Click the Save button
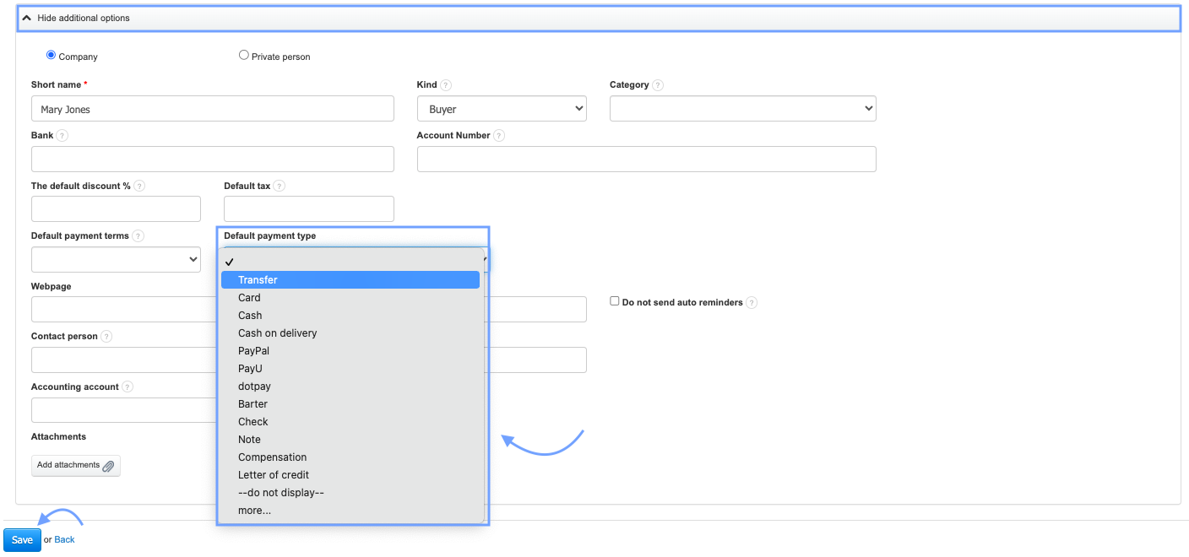This screenshot has width=1189, height=557. (x=22, y=540)
